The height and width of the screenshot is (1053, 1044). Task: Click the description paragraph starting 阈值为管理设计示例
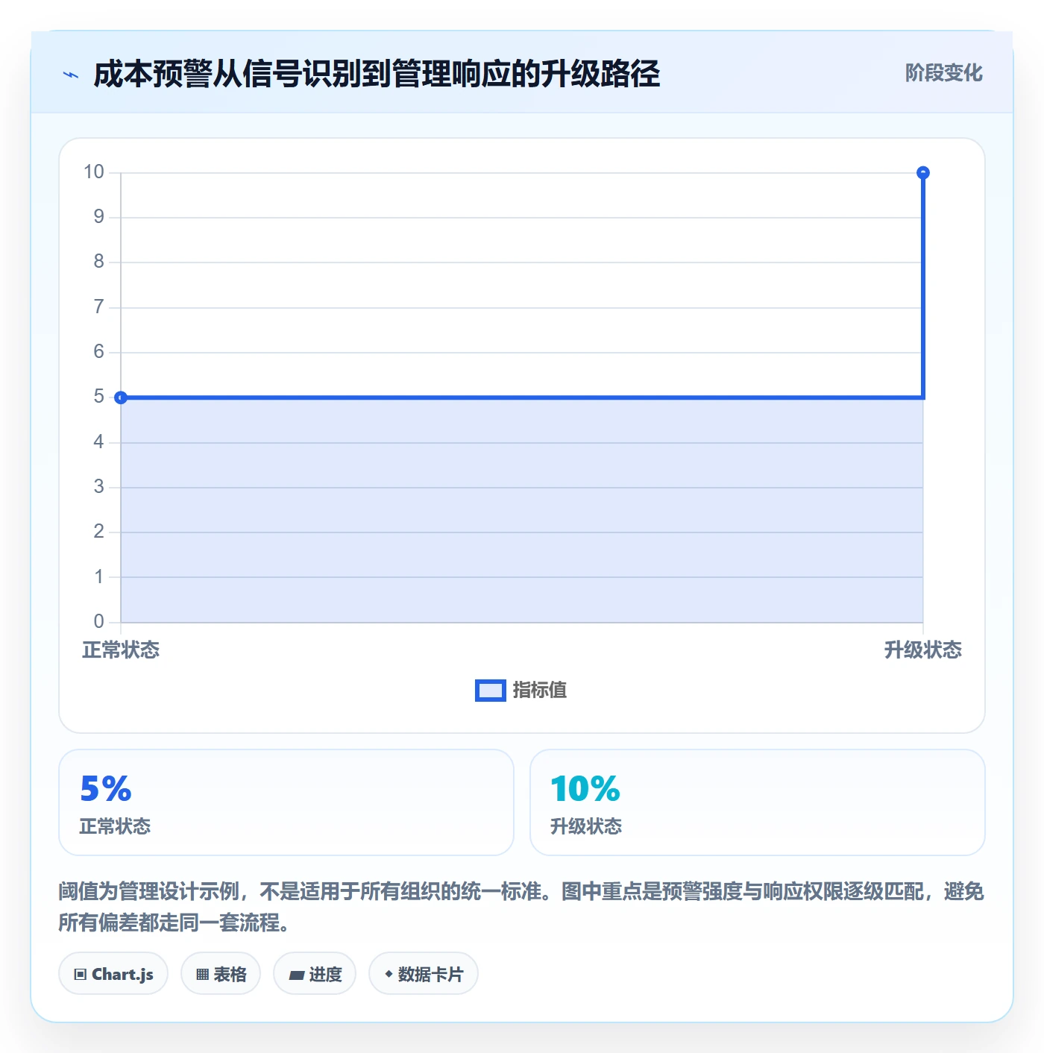click(521, 907)
